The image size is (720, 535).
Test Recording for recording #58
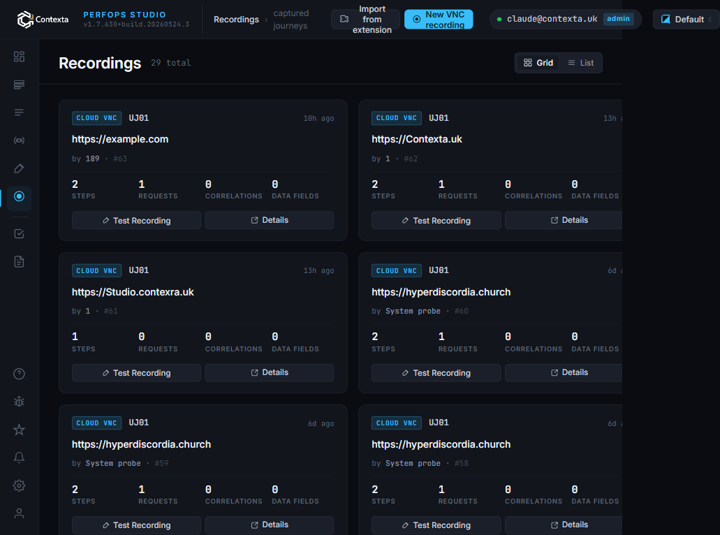436,525
